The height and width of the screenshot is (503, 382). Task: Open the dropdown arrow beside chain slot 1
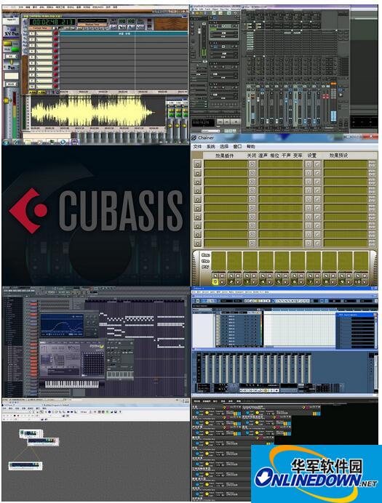(222, 281)
